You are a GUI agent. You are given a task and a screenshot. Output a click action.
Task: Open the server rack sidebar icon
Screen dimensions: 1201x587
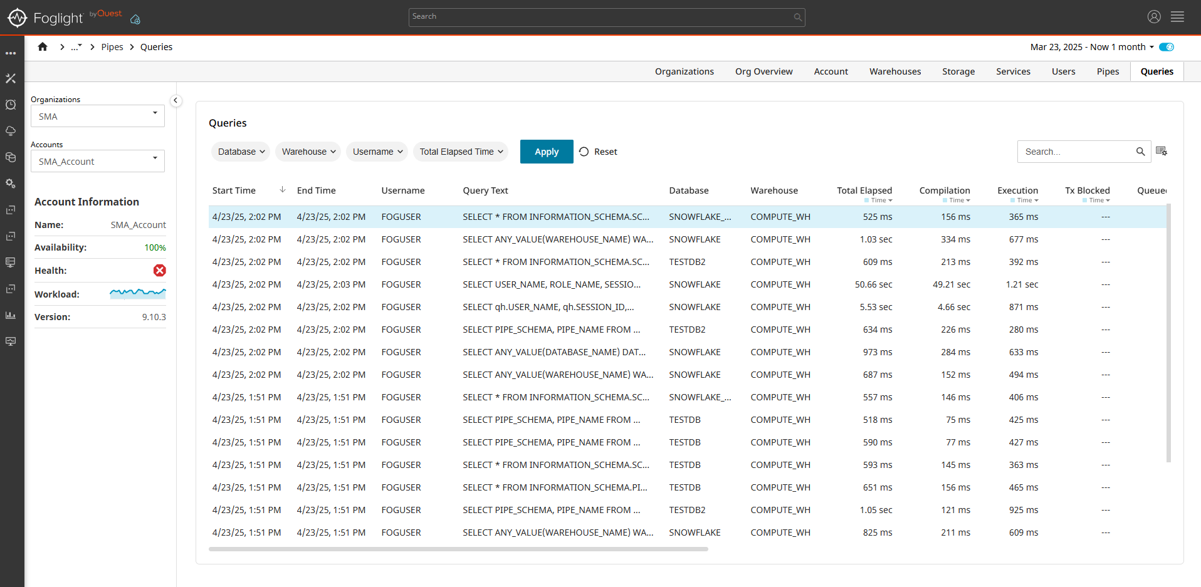(11, 262)
